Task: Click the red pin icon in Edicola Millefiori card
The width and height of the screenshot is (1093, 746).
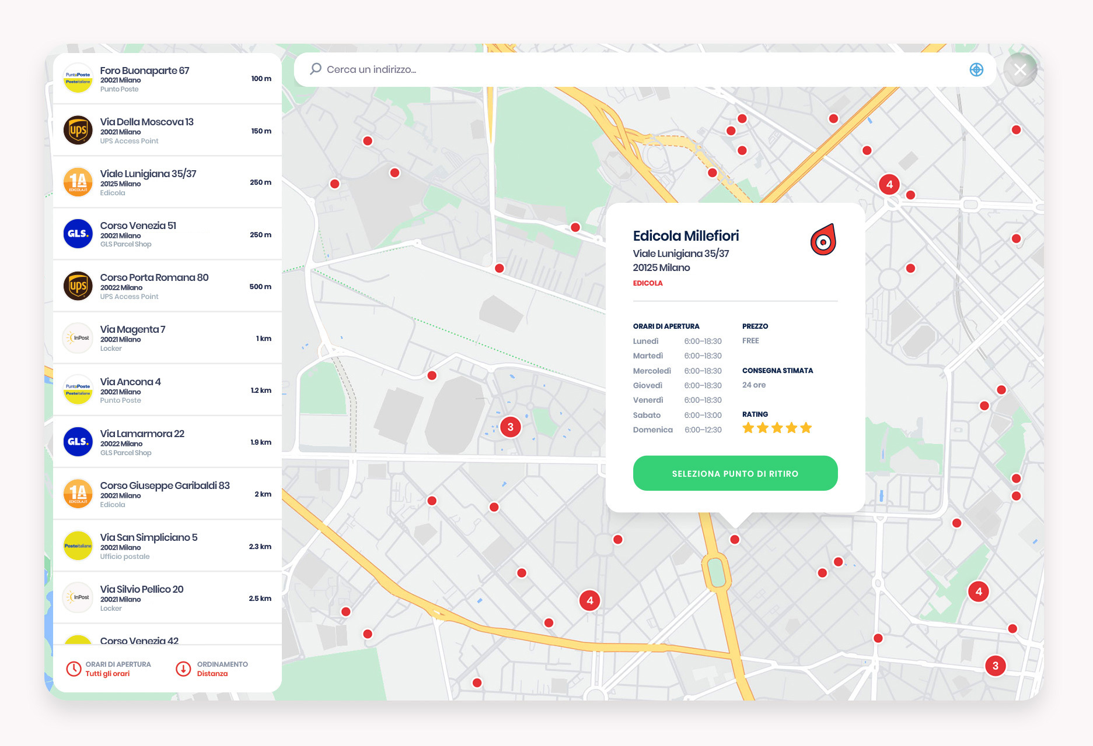Action: pos(823,240)
